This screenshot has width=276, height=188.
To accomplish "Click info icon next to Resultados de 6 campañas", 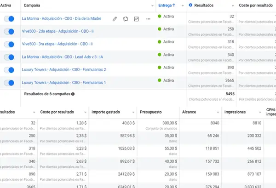I will [73, 94].
